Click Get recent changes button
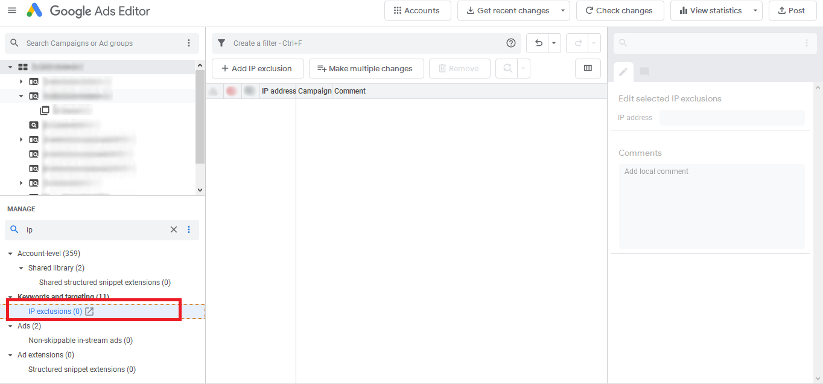 click(x=507, y=10)
